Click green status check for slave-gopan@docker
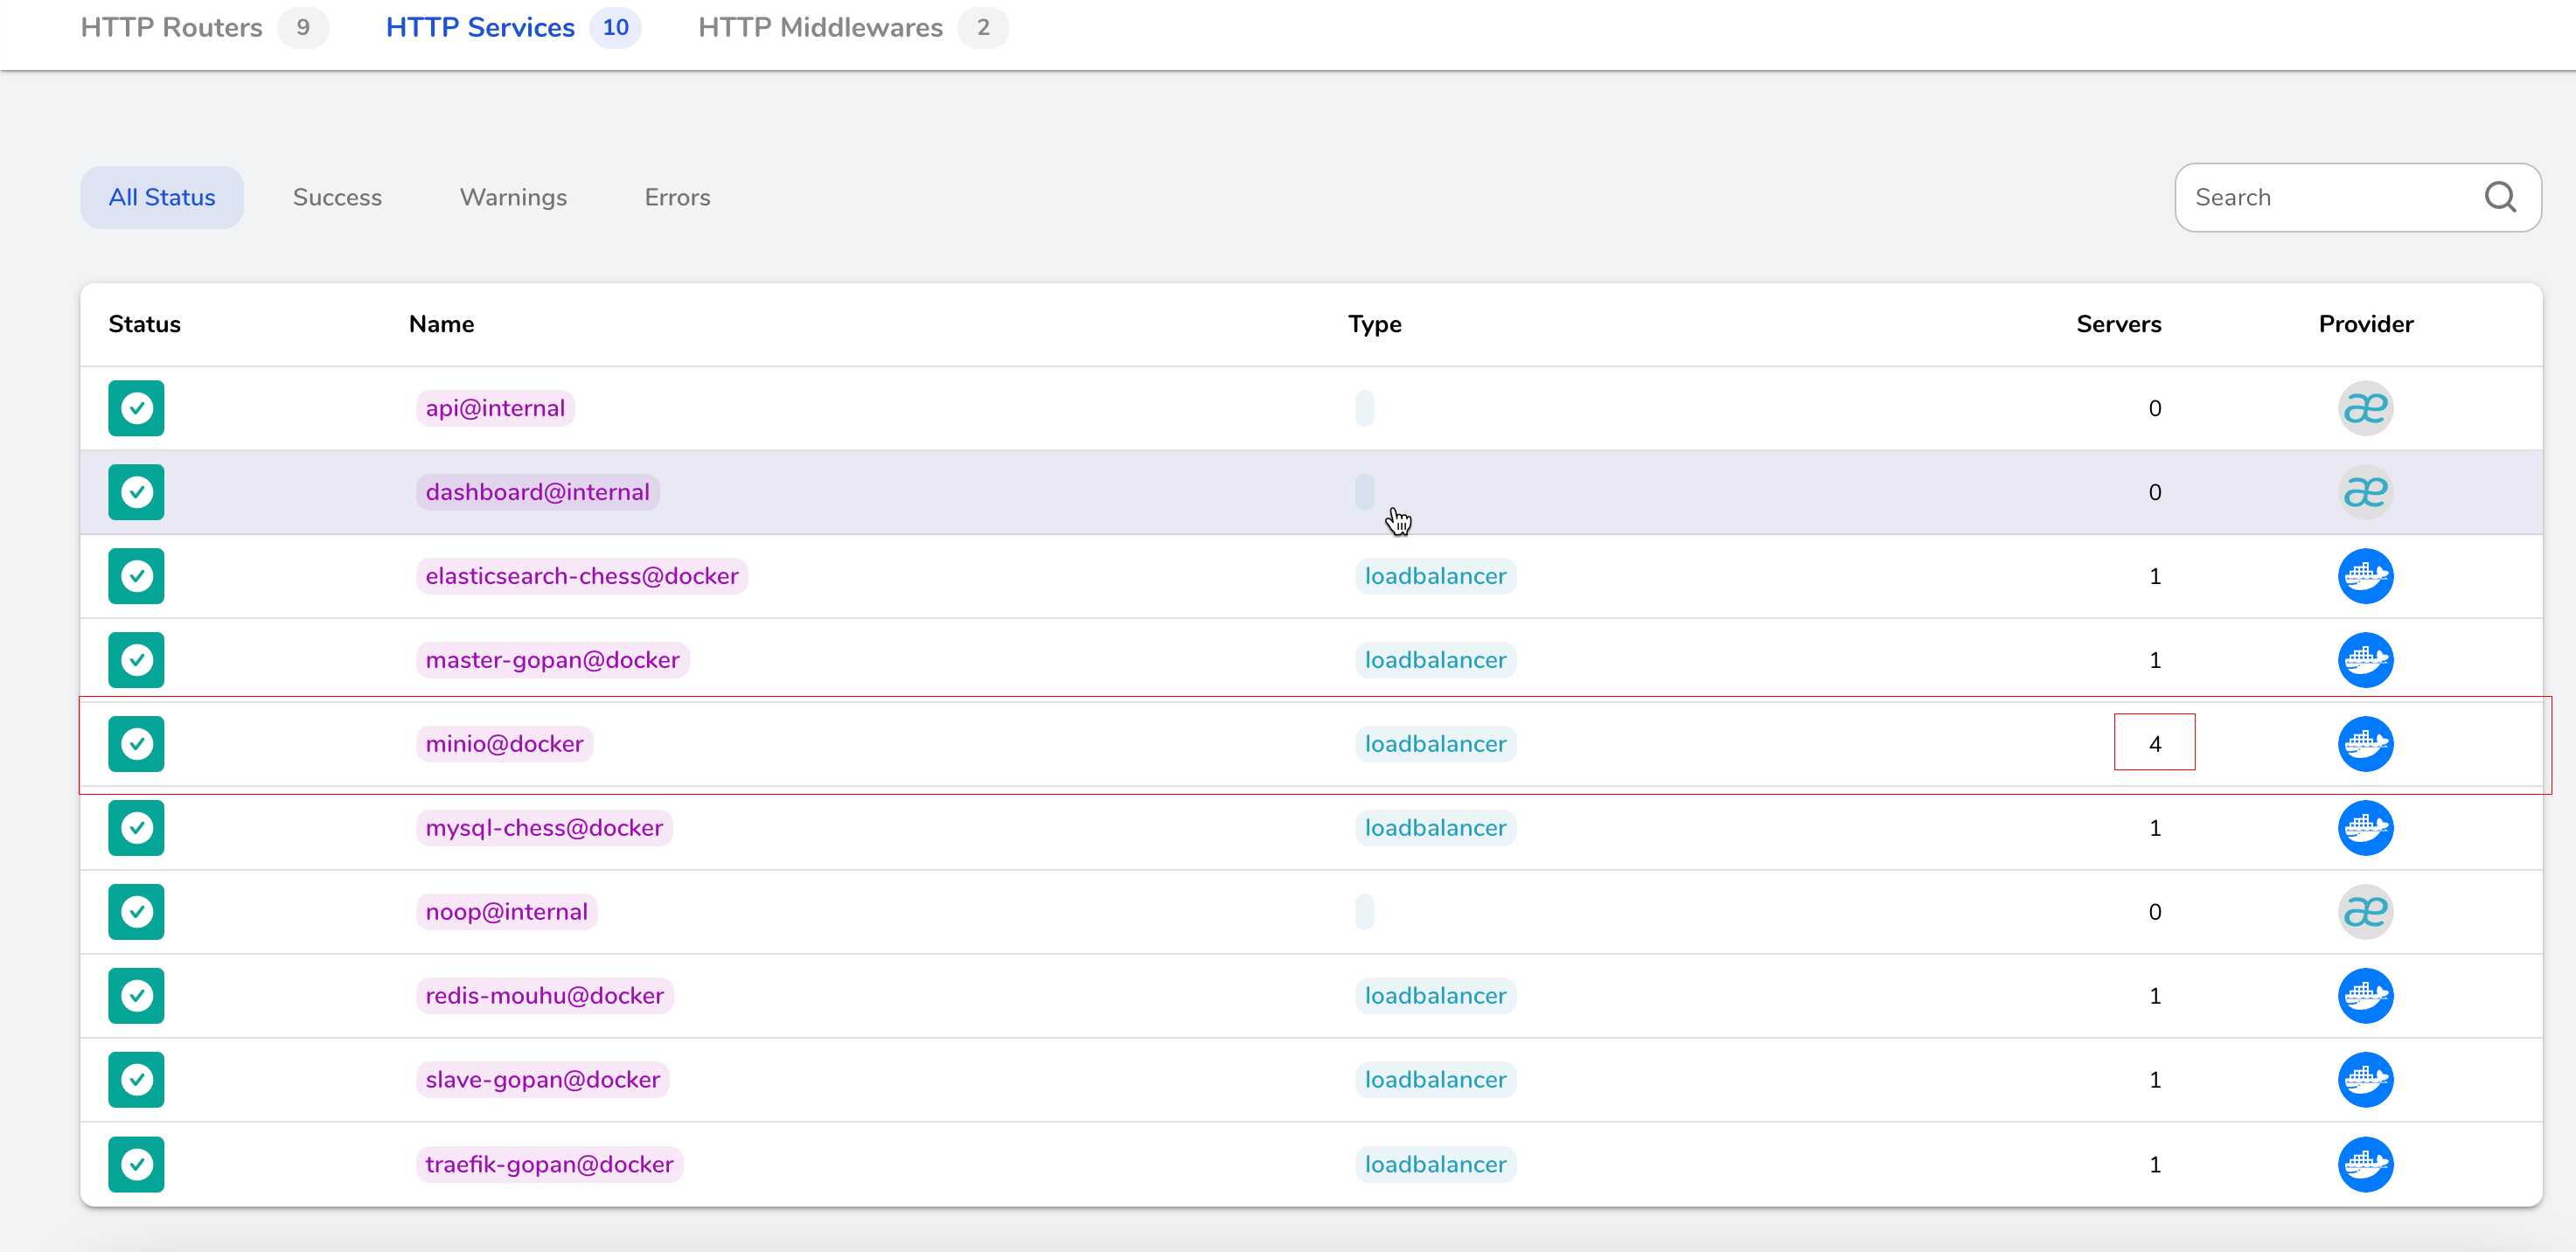 point(136,1080)
